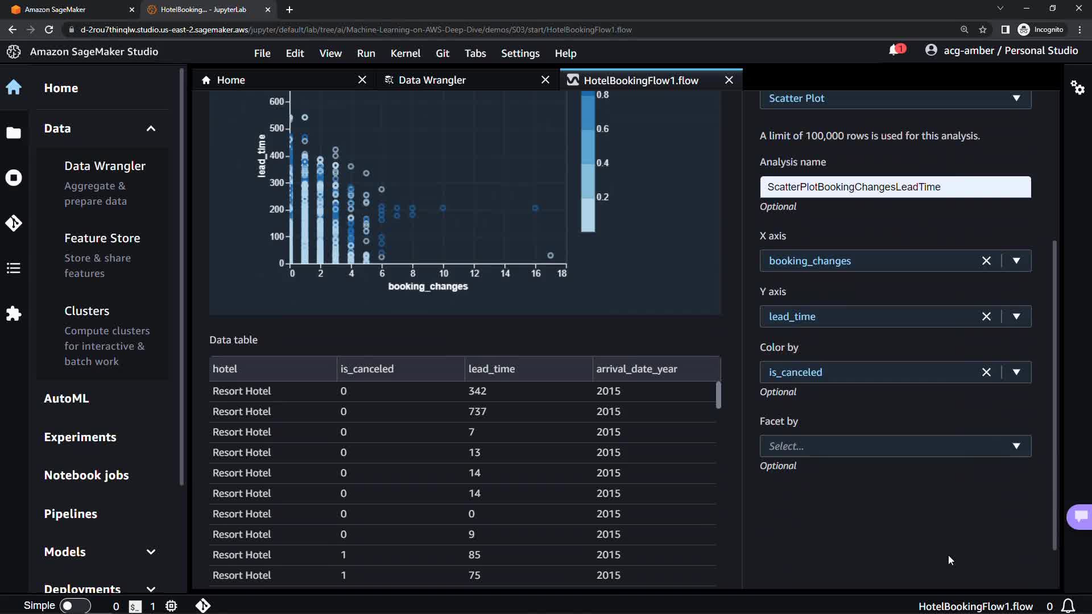This screenshot has height=614, width=1092.
Task: Switch to the Data Wrangler tab
Action: point(432,80)
